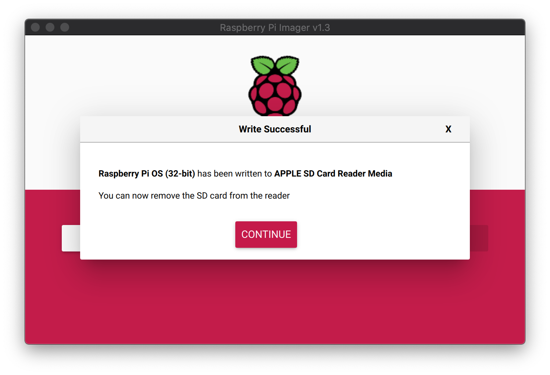
Task: Click the 'Raspberry Pi OS (32-bit)' text
Action: coord(147,174)
